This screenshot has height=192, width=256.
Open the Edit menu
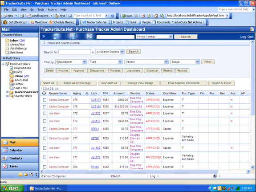[15, 10]
